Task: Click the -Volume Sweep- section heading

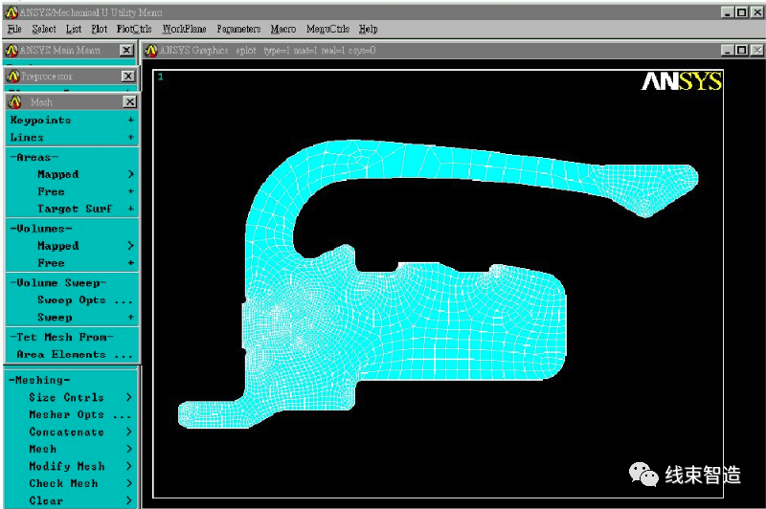Action: tap(58, 283)
